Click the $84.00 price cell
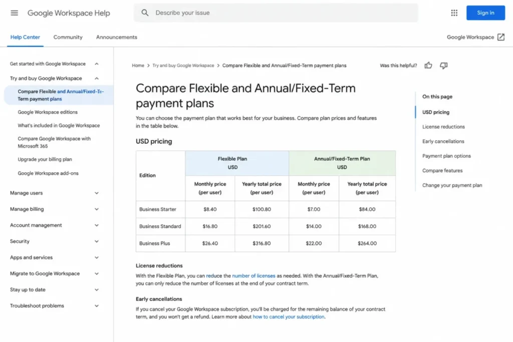Image resolution: width=513 pixels, height=342 pixels. tap(367, 209)
